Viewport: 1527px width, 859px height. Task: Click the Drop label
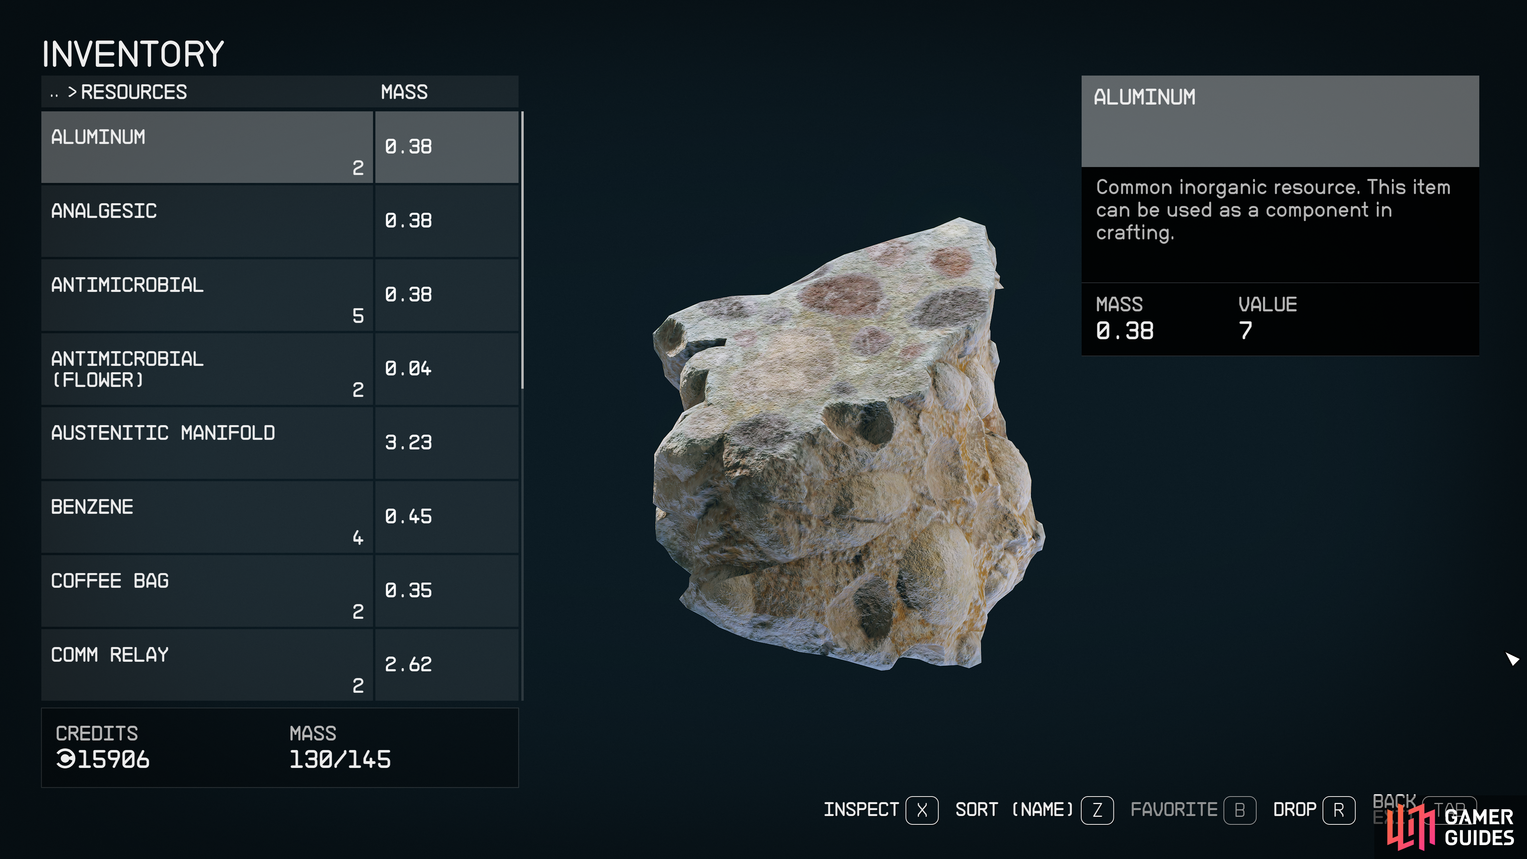pyautogui.click(x=1295, y=810)
